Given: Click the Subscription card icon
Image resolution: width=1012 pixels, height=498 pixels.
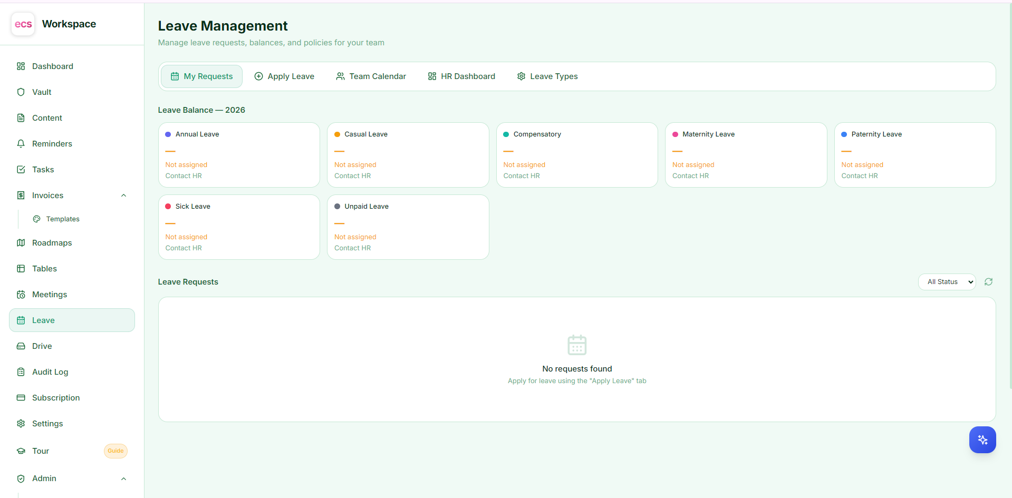Looking at the screenshot, I should pyautogui.click(x=21, y=398).
